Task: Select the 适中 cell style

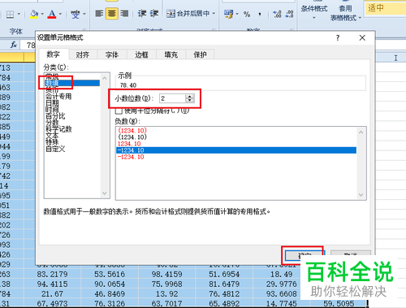Action: pos(385,8)
